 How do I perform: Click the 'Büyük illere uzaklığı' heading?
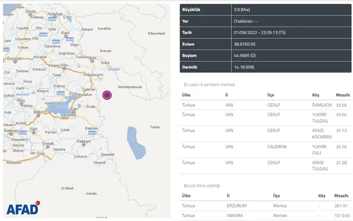202,186
